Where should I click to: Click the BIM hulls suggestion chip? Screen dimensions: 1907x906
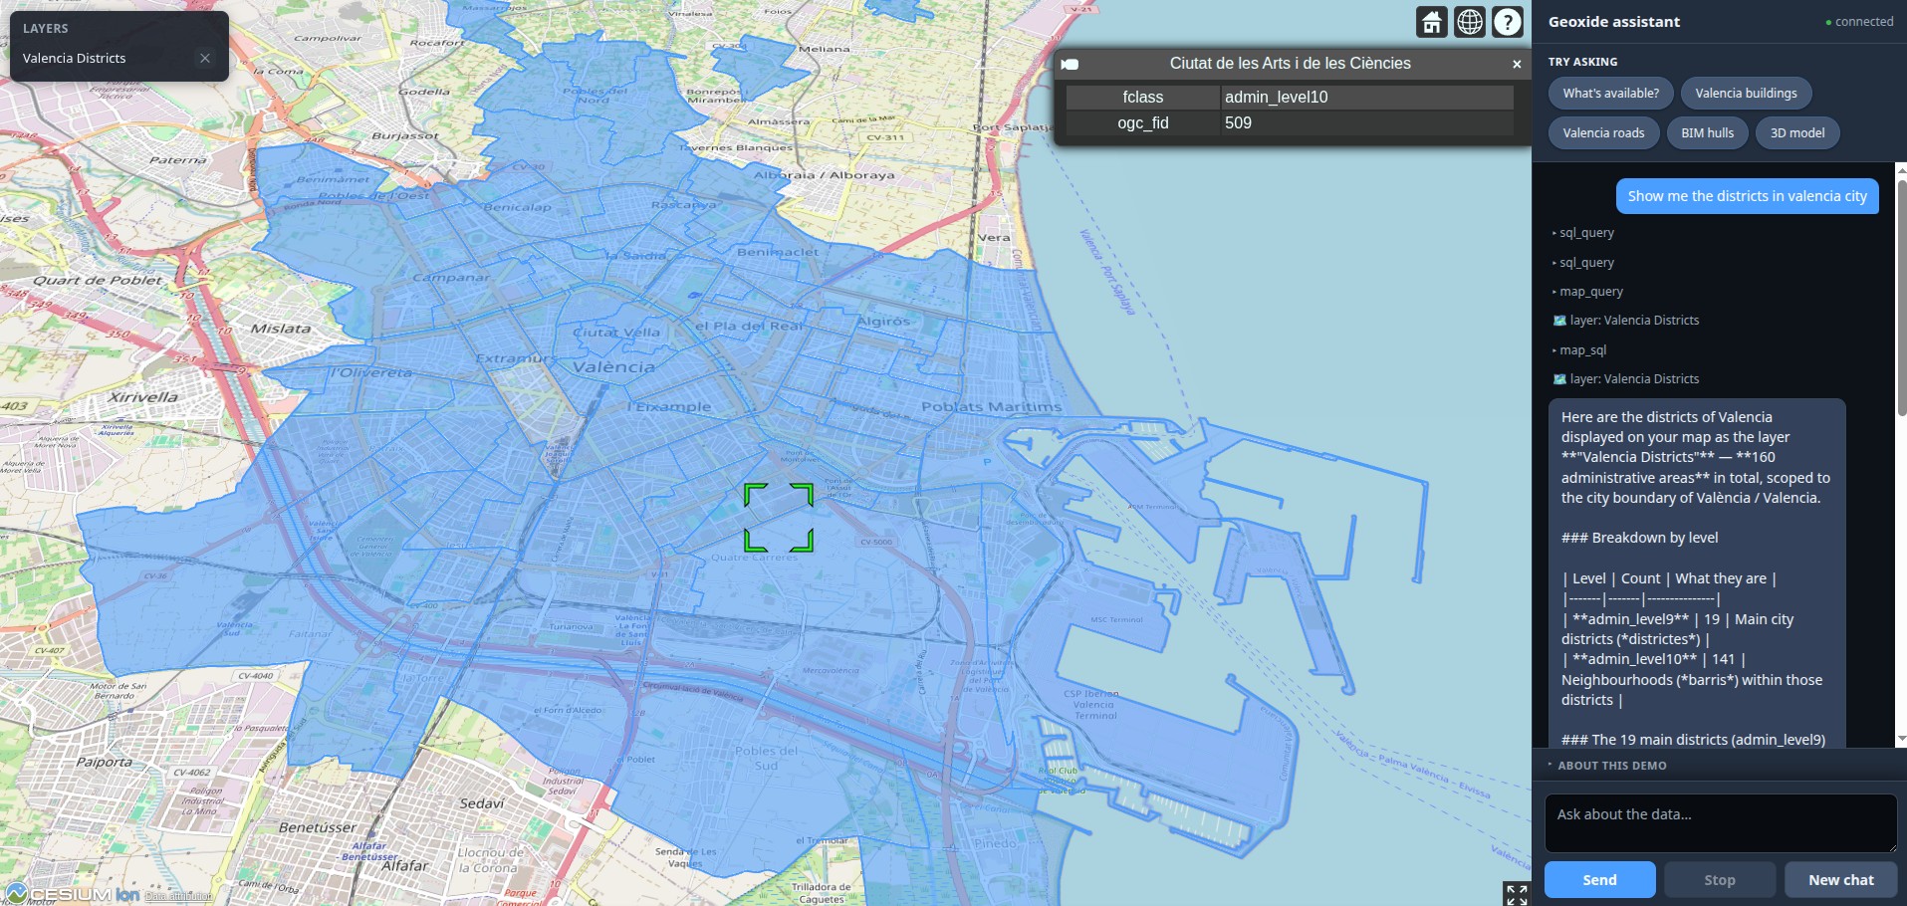click(1707, 133)
